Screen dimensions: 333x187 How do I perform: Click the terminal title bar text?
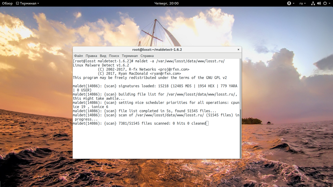coord(157,49)
